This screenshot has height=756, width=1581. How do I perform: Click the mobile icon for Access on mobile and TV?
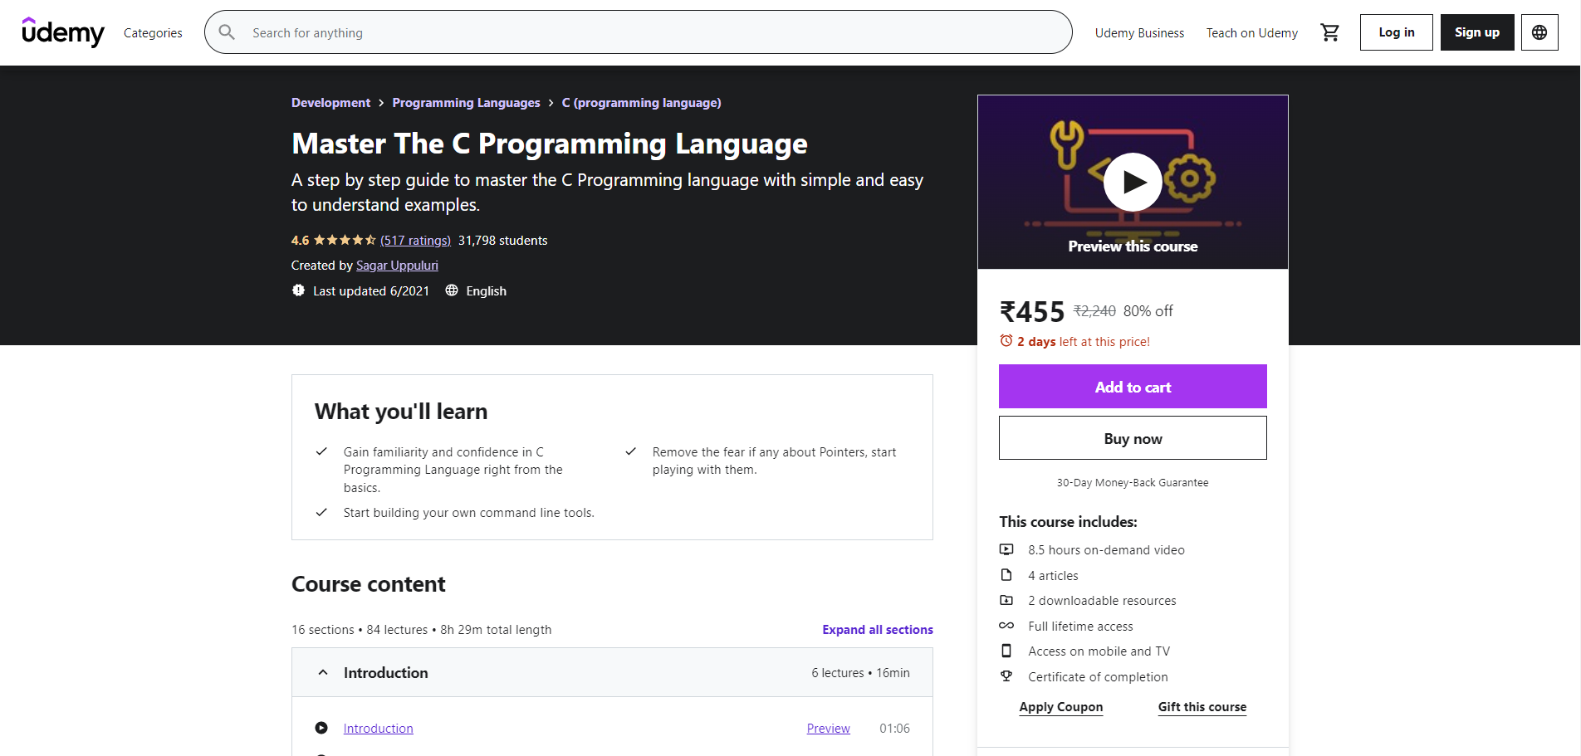coord(1006,651)
